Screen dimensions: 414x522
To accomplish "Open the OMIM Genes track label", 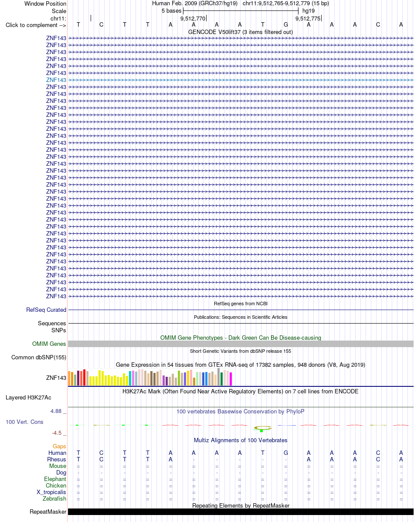I will click(x=49, y=344).
